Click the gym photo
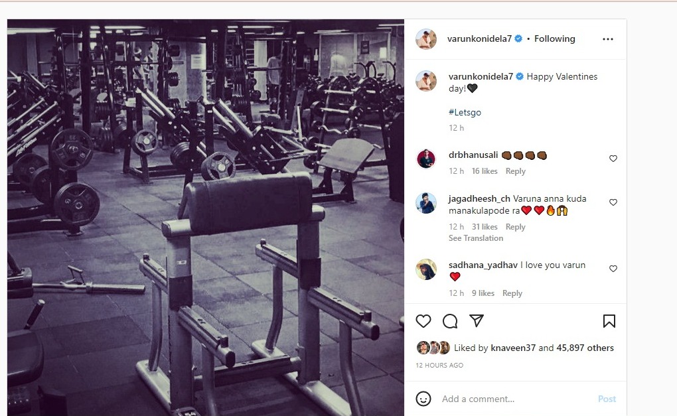This screenshot has height=416, width=677. coord(206,218)
